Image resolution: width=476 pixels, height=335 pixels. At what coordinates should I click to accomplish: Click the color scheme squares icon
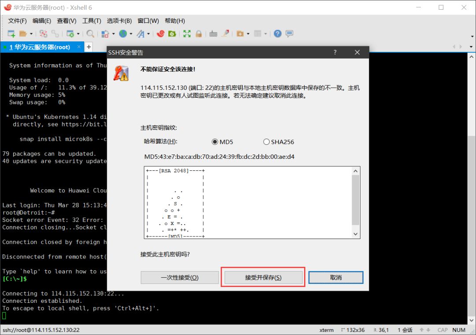click(x=105, y=33)
